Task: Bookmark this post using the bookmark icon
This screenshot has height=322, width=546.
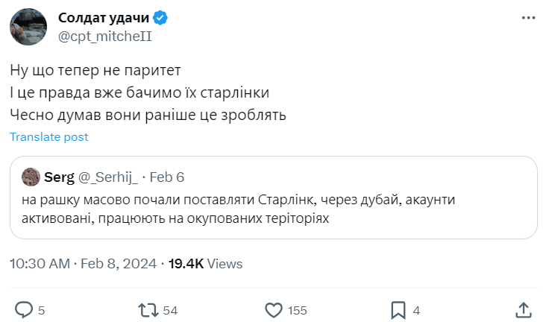Action: 399,309
